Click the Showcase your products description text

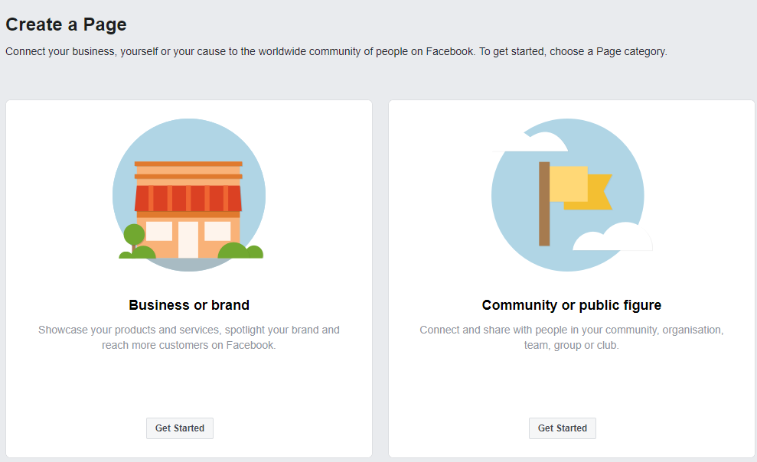[x=189, y=337]
